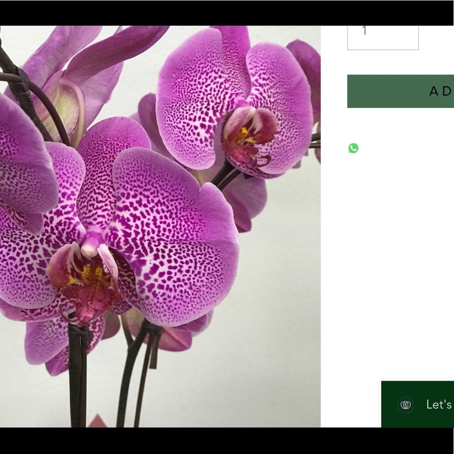This screenshot has width=454, height=454.
Task: Click the purple orchid product image
Action: coord(160,227)
